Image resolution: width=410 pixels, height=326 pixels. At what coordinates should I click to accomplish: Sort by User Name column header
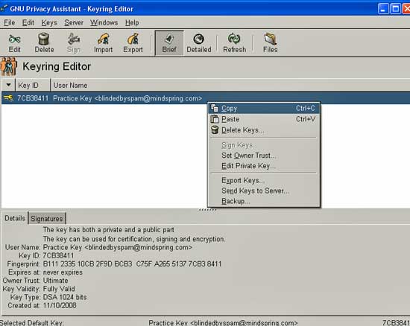[x=230, y=85]
